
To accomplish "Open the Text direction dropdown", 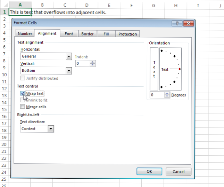I will coord(51,129).
